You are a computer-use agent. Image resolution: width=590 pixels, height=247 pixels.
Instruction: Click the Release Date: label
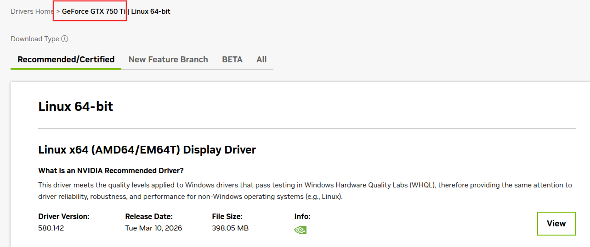click(149, 216)
